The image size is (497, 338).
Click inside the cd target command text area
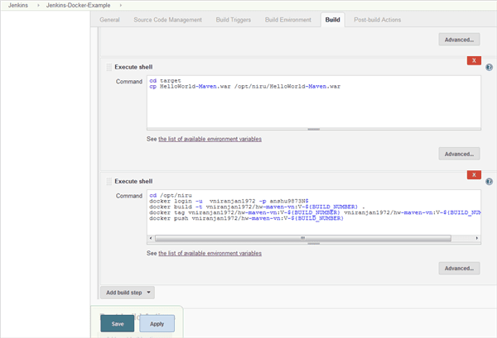pos(313,103)
